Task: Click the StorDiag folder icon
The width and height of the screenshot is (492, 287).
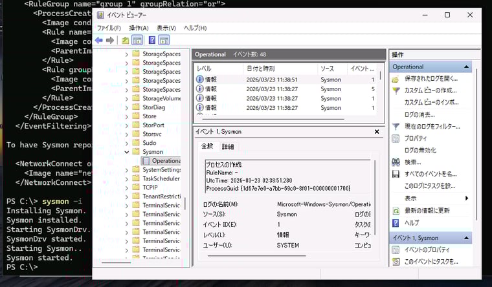Action: click(x=136, y=107)
